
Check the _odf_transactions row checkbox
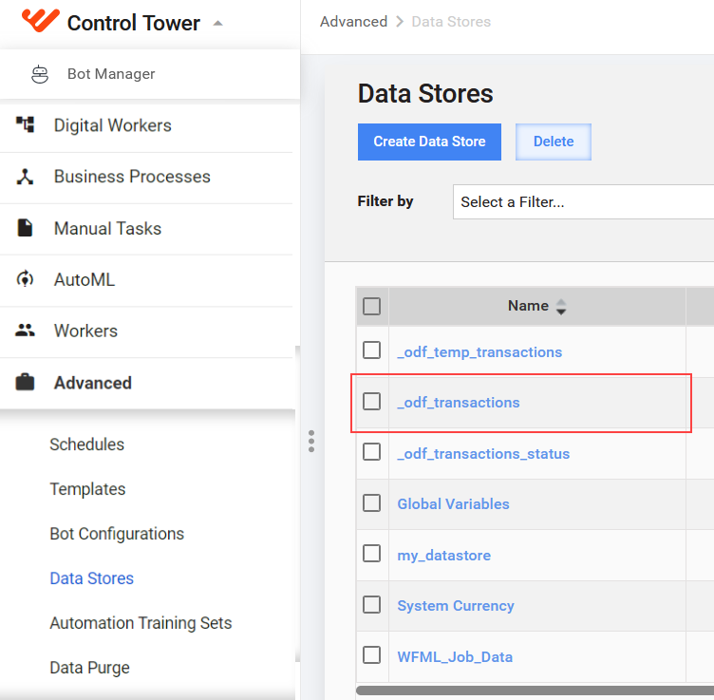(371, 401)
